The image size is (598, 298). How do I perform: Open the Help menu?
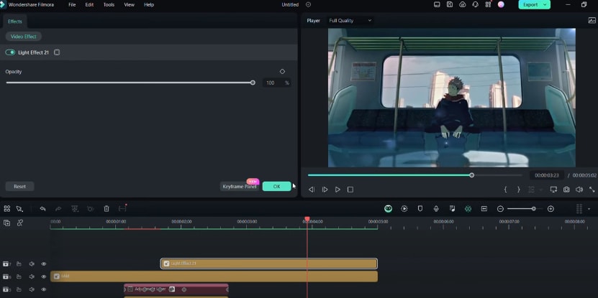tap(149, 4)
